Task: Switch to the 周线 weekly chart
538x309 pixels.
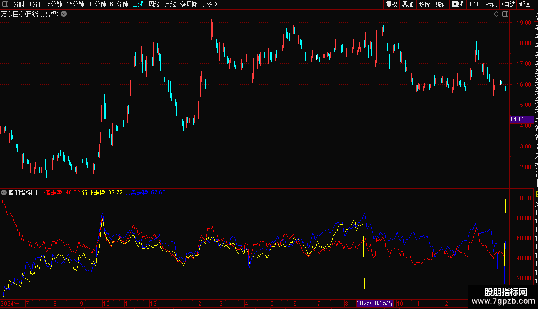Action: (x=154, y=4)
